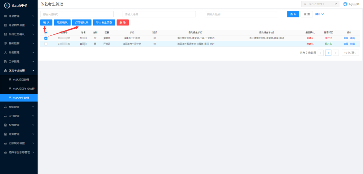Toggle the select-all checkbox in table header
Screen dimensions: 363x174
tap(46, 32)
